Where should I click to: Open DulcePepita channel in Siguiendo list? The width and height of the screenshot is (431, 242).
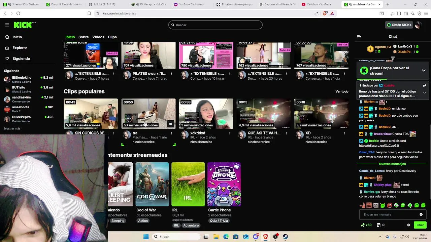click(29, 119)
